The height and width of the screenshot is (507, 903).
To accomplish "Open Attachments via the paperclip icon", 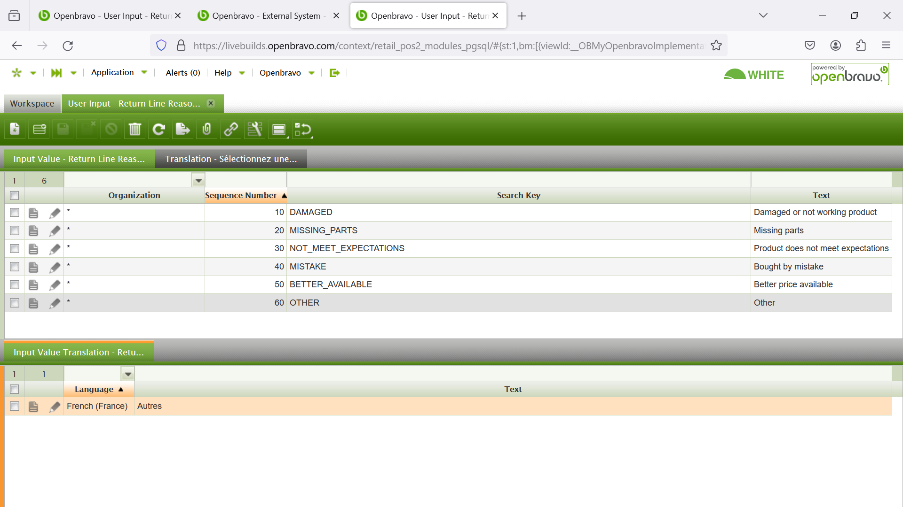I will click(206, 129).
